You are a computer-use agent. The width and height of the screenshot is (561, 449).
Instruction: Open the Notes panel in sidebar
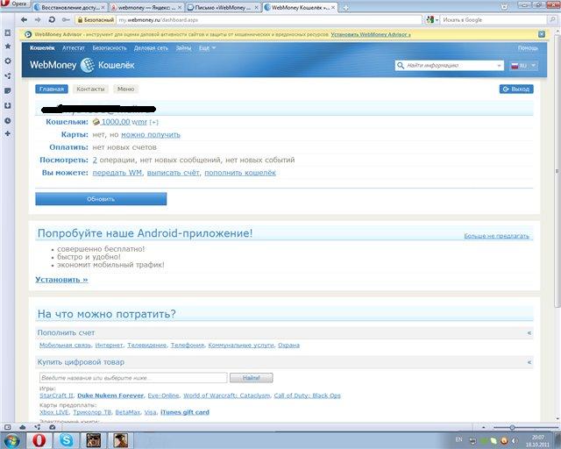coord(8,90)
